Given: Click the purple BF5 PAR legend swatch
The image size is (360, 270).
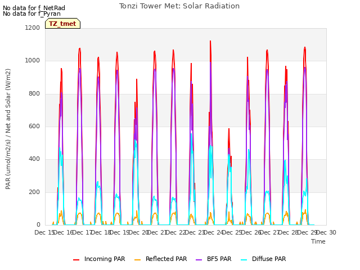Looking at the screenshot, I should click(199, 260).
